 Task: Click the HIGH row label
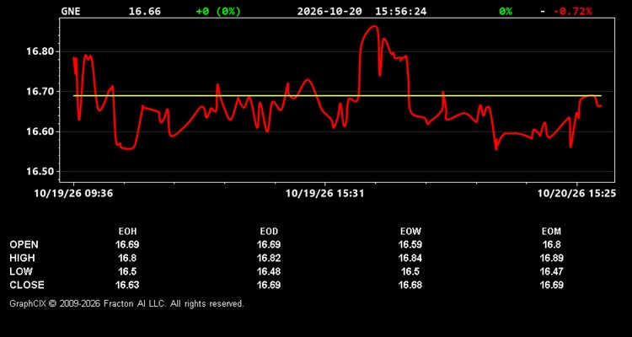(22, 258)
